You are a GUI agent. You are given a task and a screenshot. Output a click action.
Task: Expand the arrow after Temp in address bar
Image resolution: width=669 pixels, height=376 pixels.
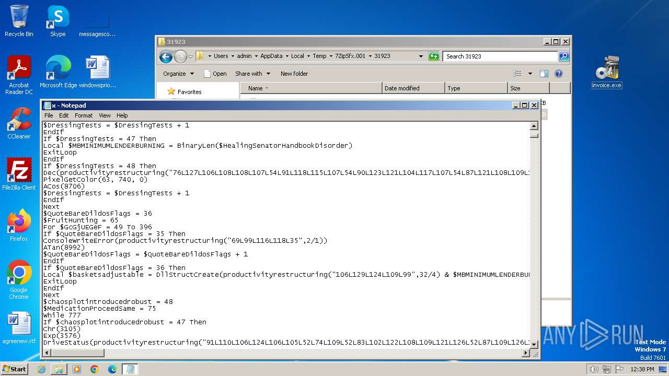click(x=331, y=56)
